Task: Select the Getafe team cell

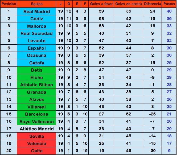Action: click(x=36, y=63)
